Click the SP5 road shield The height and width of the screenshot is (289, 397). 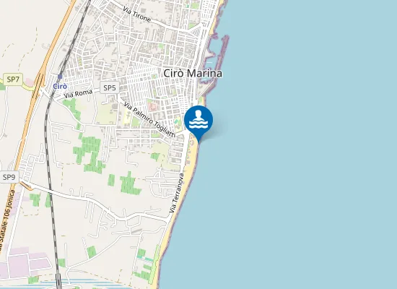110,87
